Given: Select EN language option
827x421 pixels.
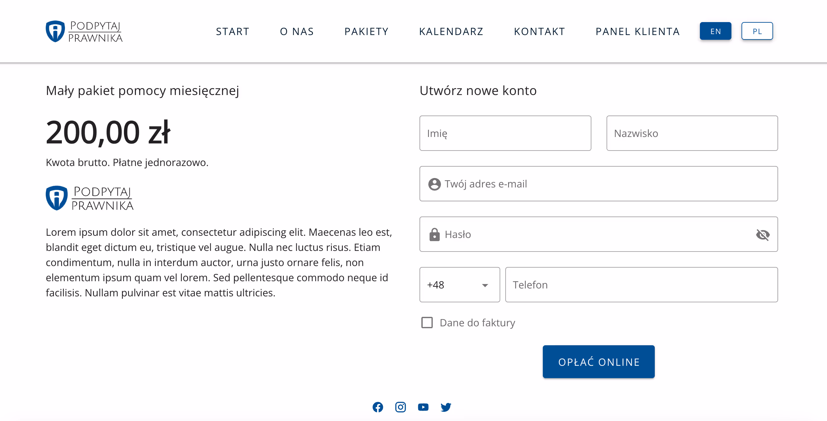Looking at the screenshot, I should 715,31.
